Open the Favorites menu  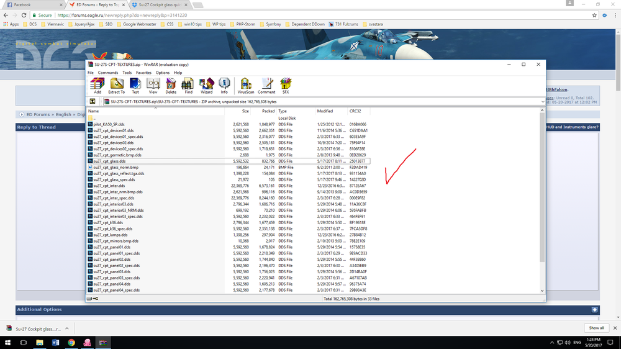pyautogui.click(x=144, y=73)
